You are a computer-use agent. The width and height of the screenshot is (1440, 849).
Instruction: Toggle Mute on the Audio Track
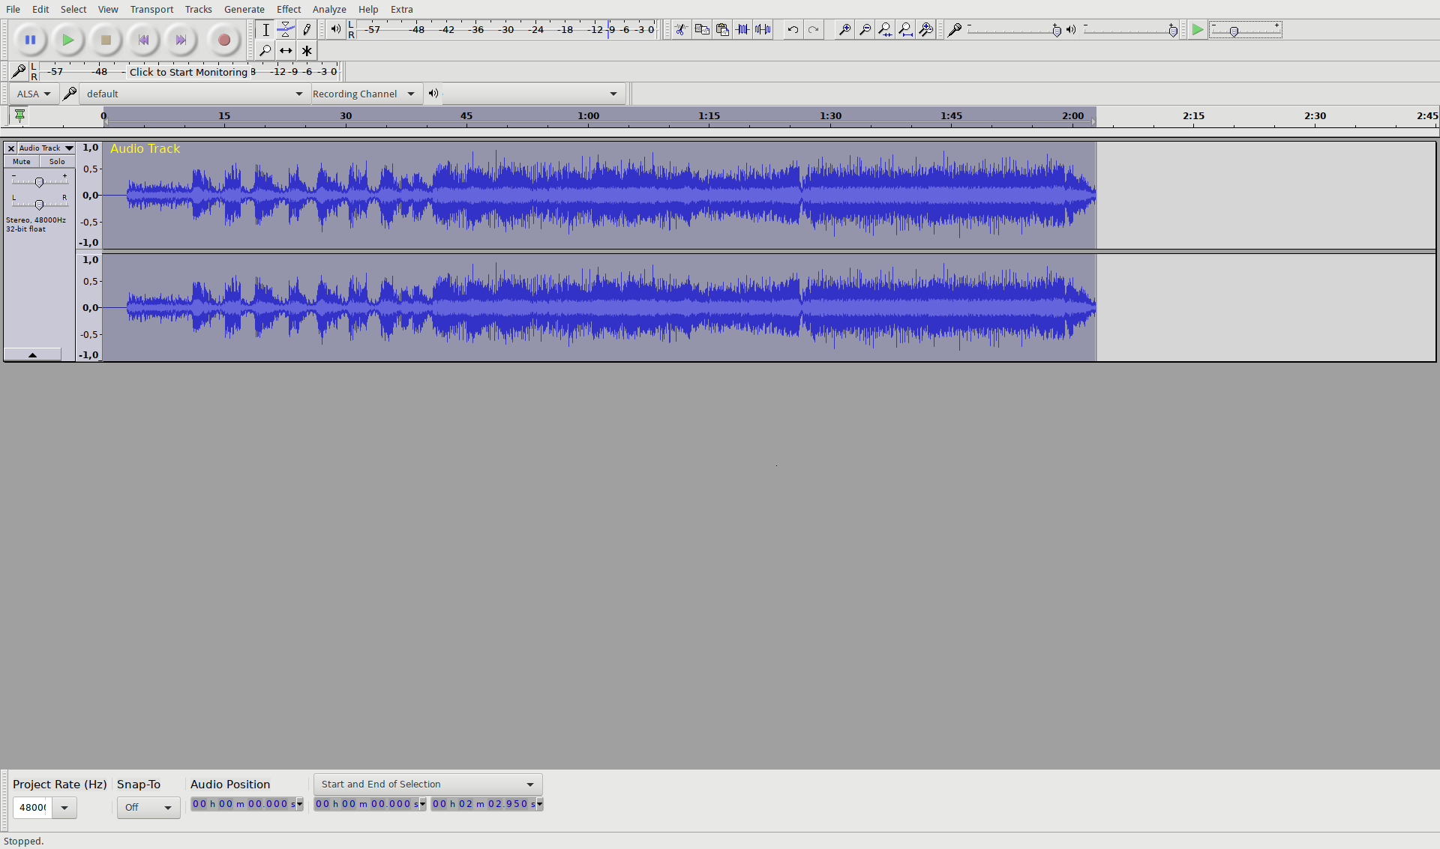22,162
